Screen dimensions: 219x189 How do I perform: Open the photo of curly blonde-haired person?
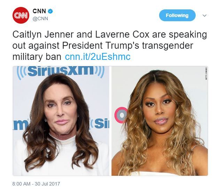pyautogui.click(x=160, y=121)
